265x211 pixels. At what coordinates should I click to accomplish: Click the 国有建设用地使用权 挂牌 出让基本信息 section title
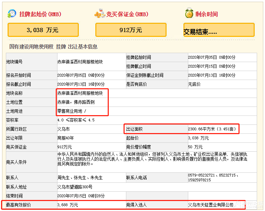click(53, 47)
